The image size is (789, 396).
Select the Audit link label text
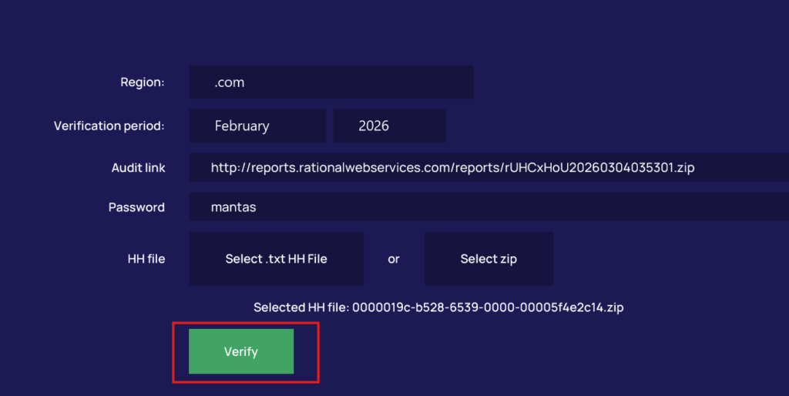click(138, 167)
